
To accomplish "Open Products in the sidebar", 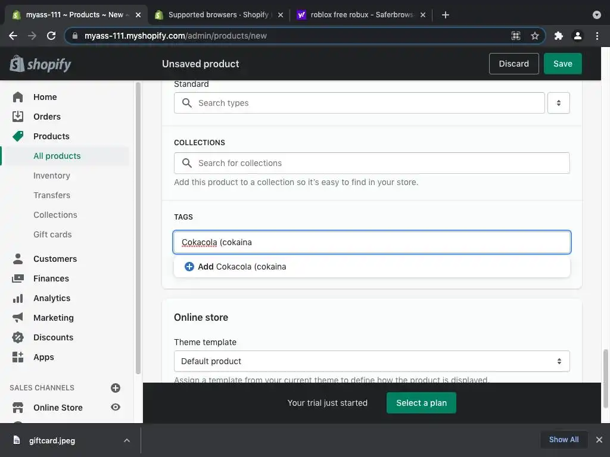I will (51, 136).
